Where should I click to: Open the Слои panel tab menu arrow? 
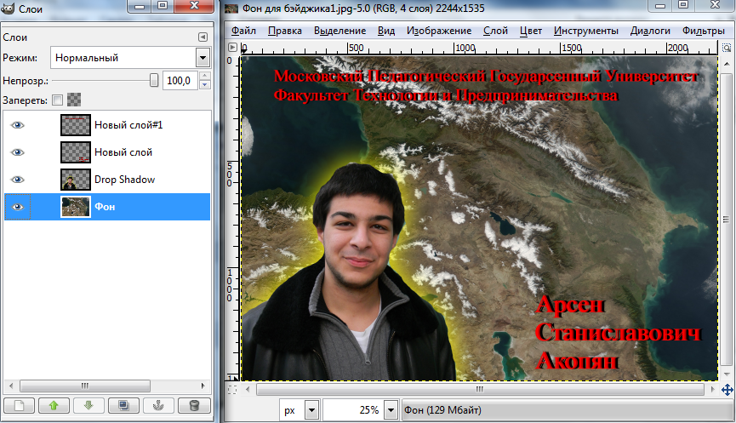[x=203, y=37]
